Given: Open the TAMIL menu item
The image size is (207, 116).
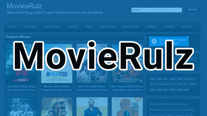Looking at the screenshot, I should (x=89, y=27).
